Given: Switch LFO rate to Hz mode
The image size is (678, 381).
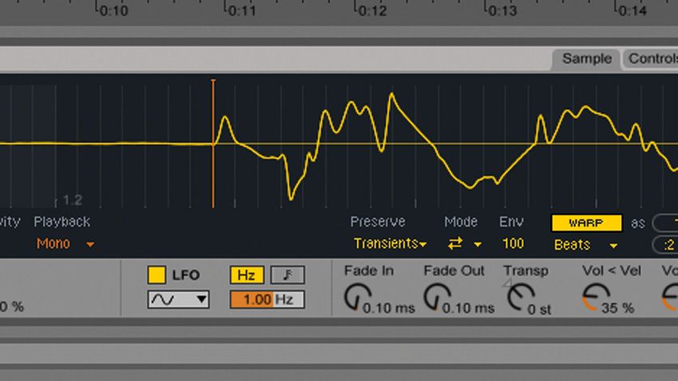Looking at the screenshot, I should [246, 275].
